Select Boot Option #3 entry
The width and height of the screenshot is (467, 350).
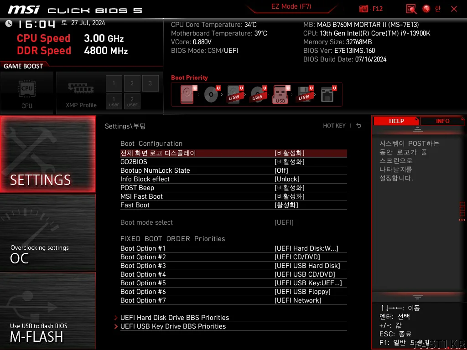click(233, 266)
